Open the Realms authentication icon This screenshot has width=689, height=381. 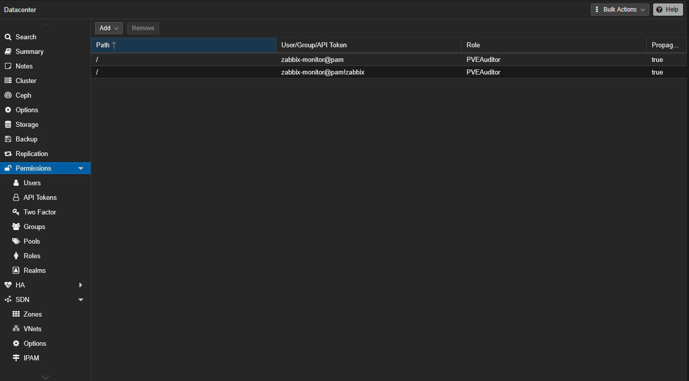tap(18, 270)
